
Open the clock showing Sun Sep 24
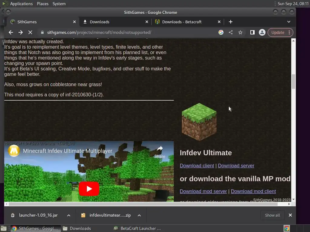pos(293,4)
